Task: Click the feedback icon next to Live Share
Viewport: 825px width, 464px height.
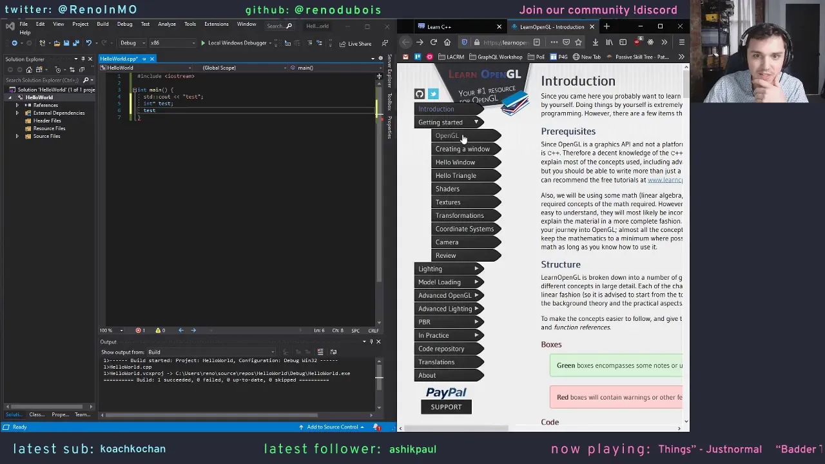Action: 385,43
